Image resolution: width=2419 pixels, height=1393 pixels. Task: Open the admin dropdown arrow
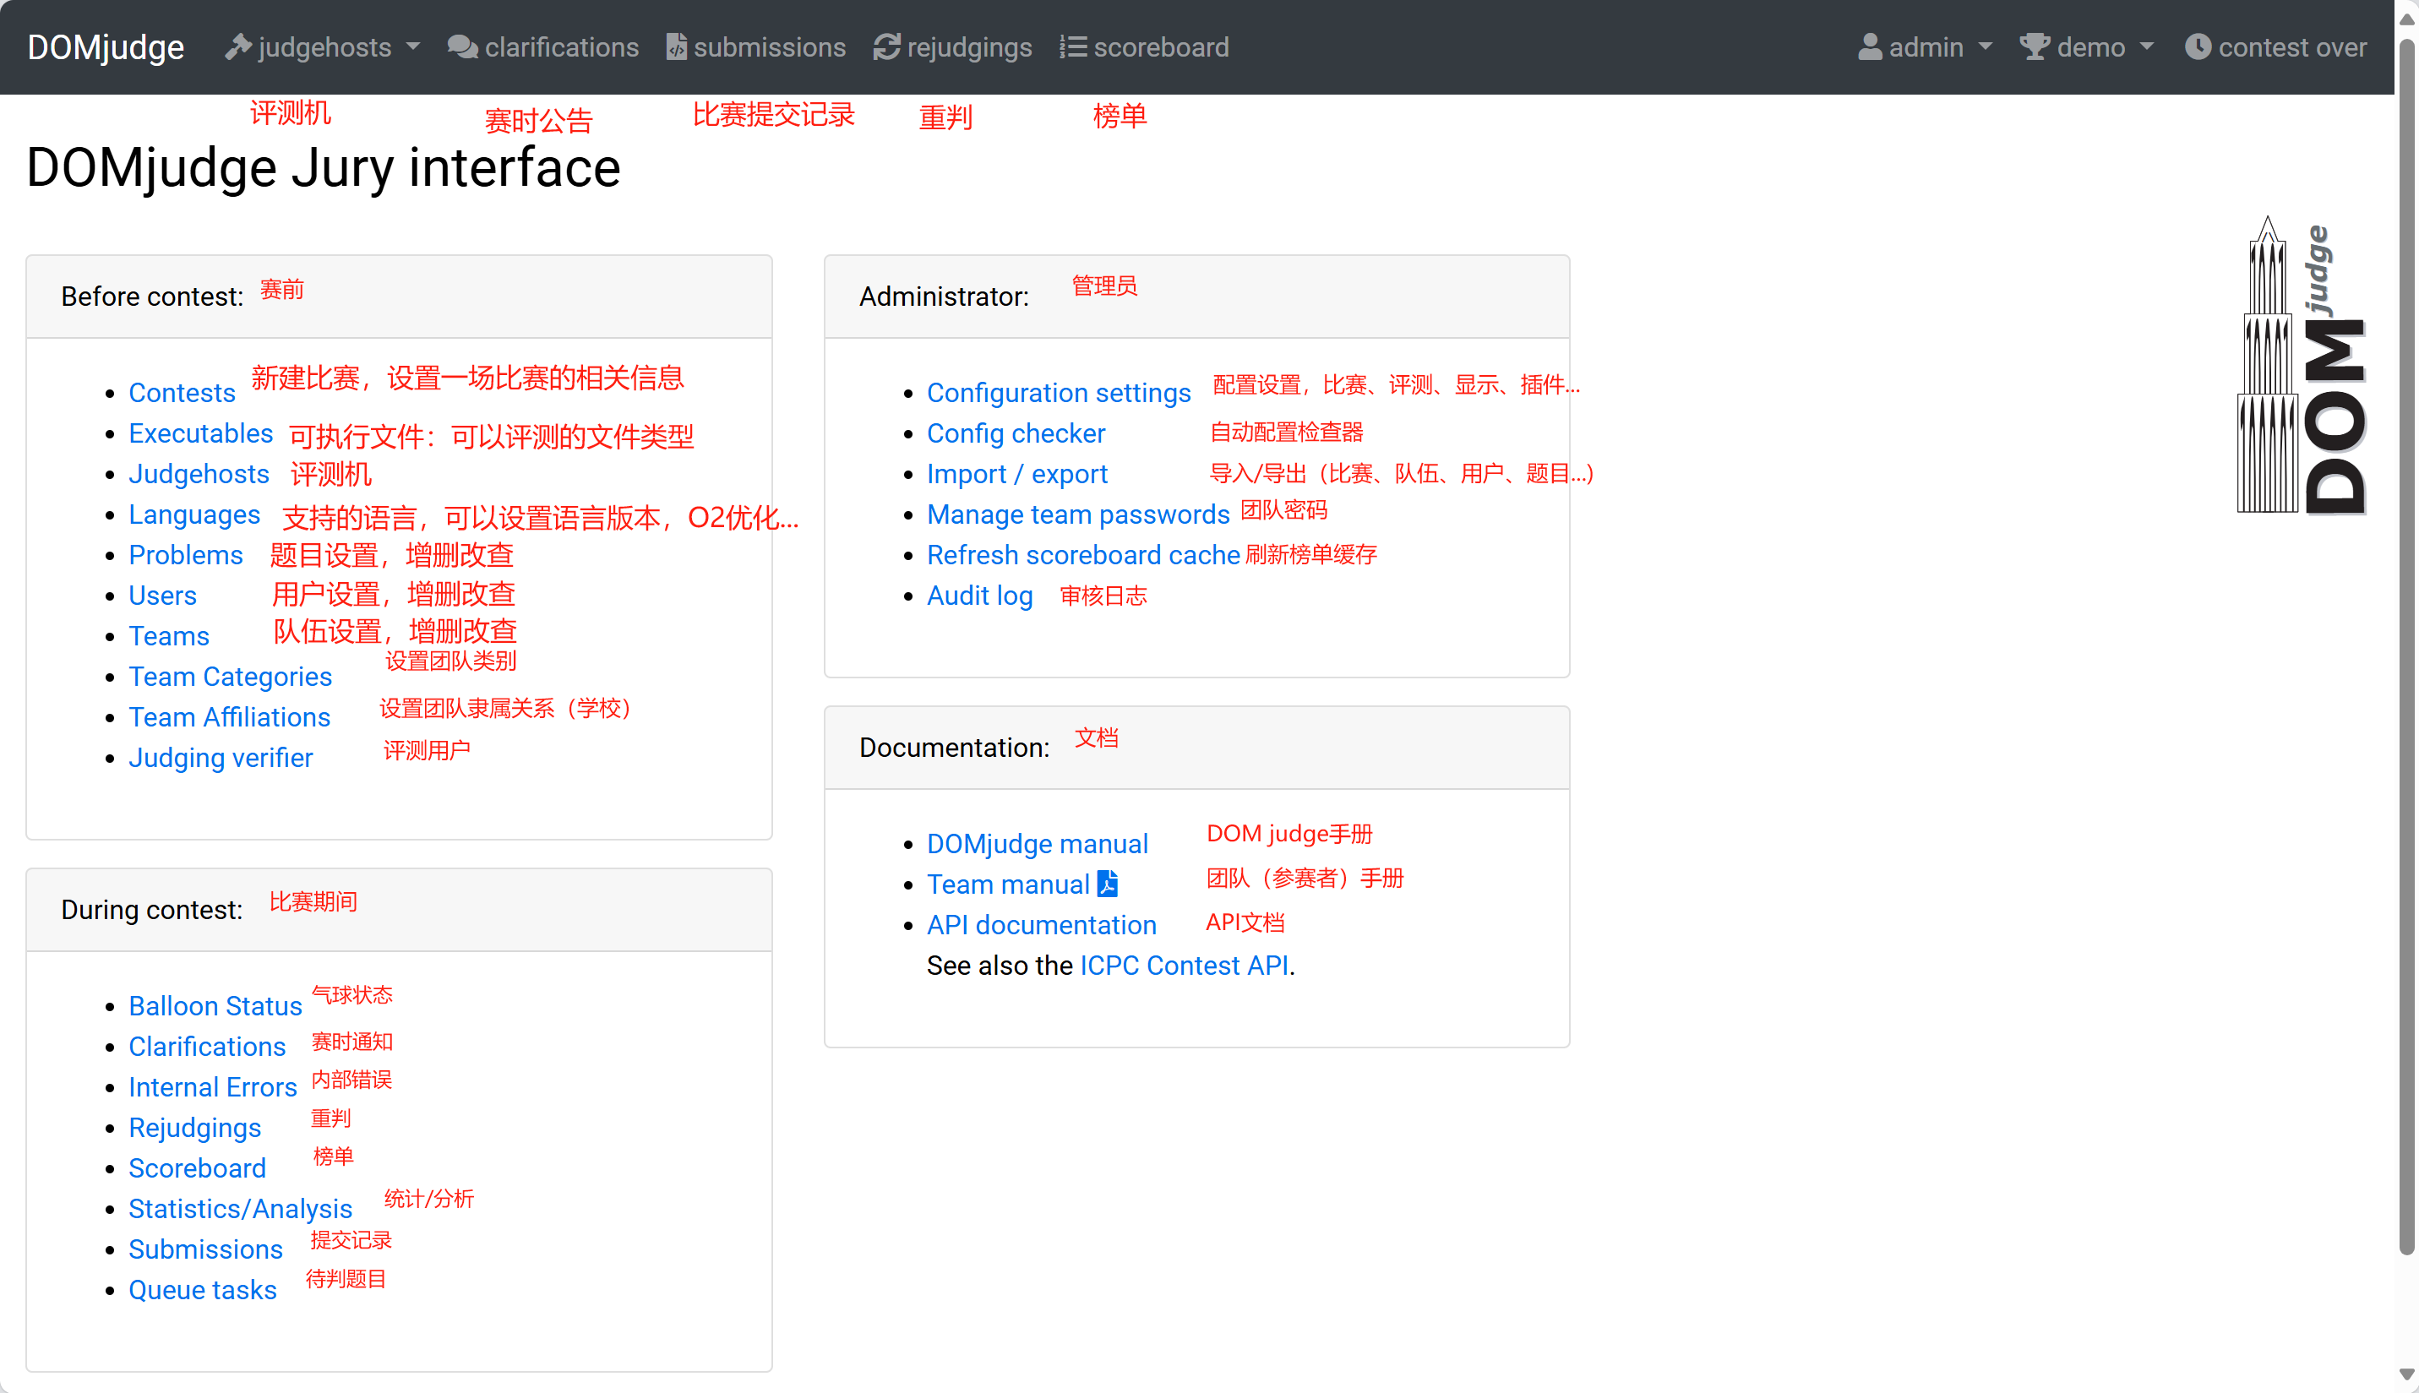1986,46
